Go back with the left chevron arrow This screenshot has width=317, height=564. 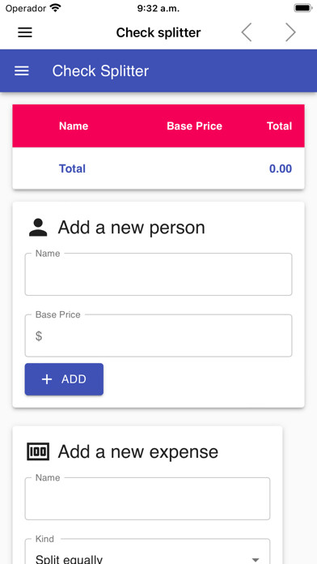coord(247,32)
